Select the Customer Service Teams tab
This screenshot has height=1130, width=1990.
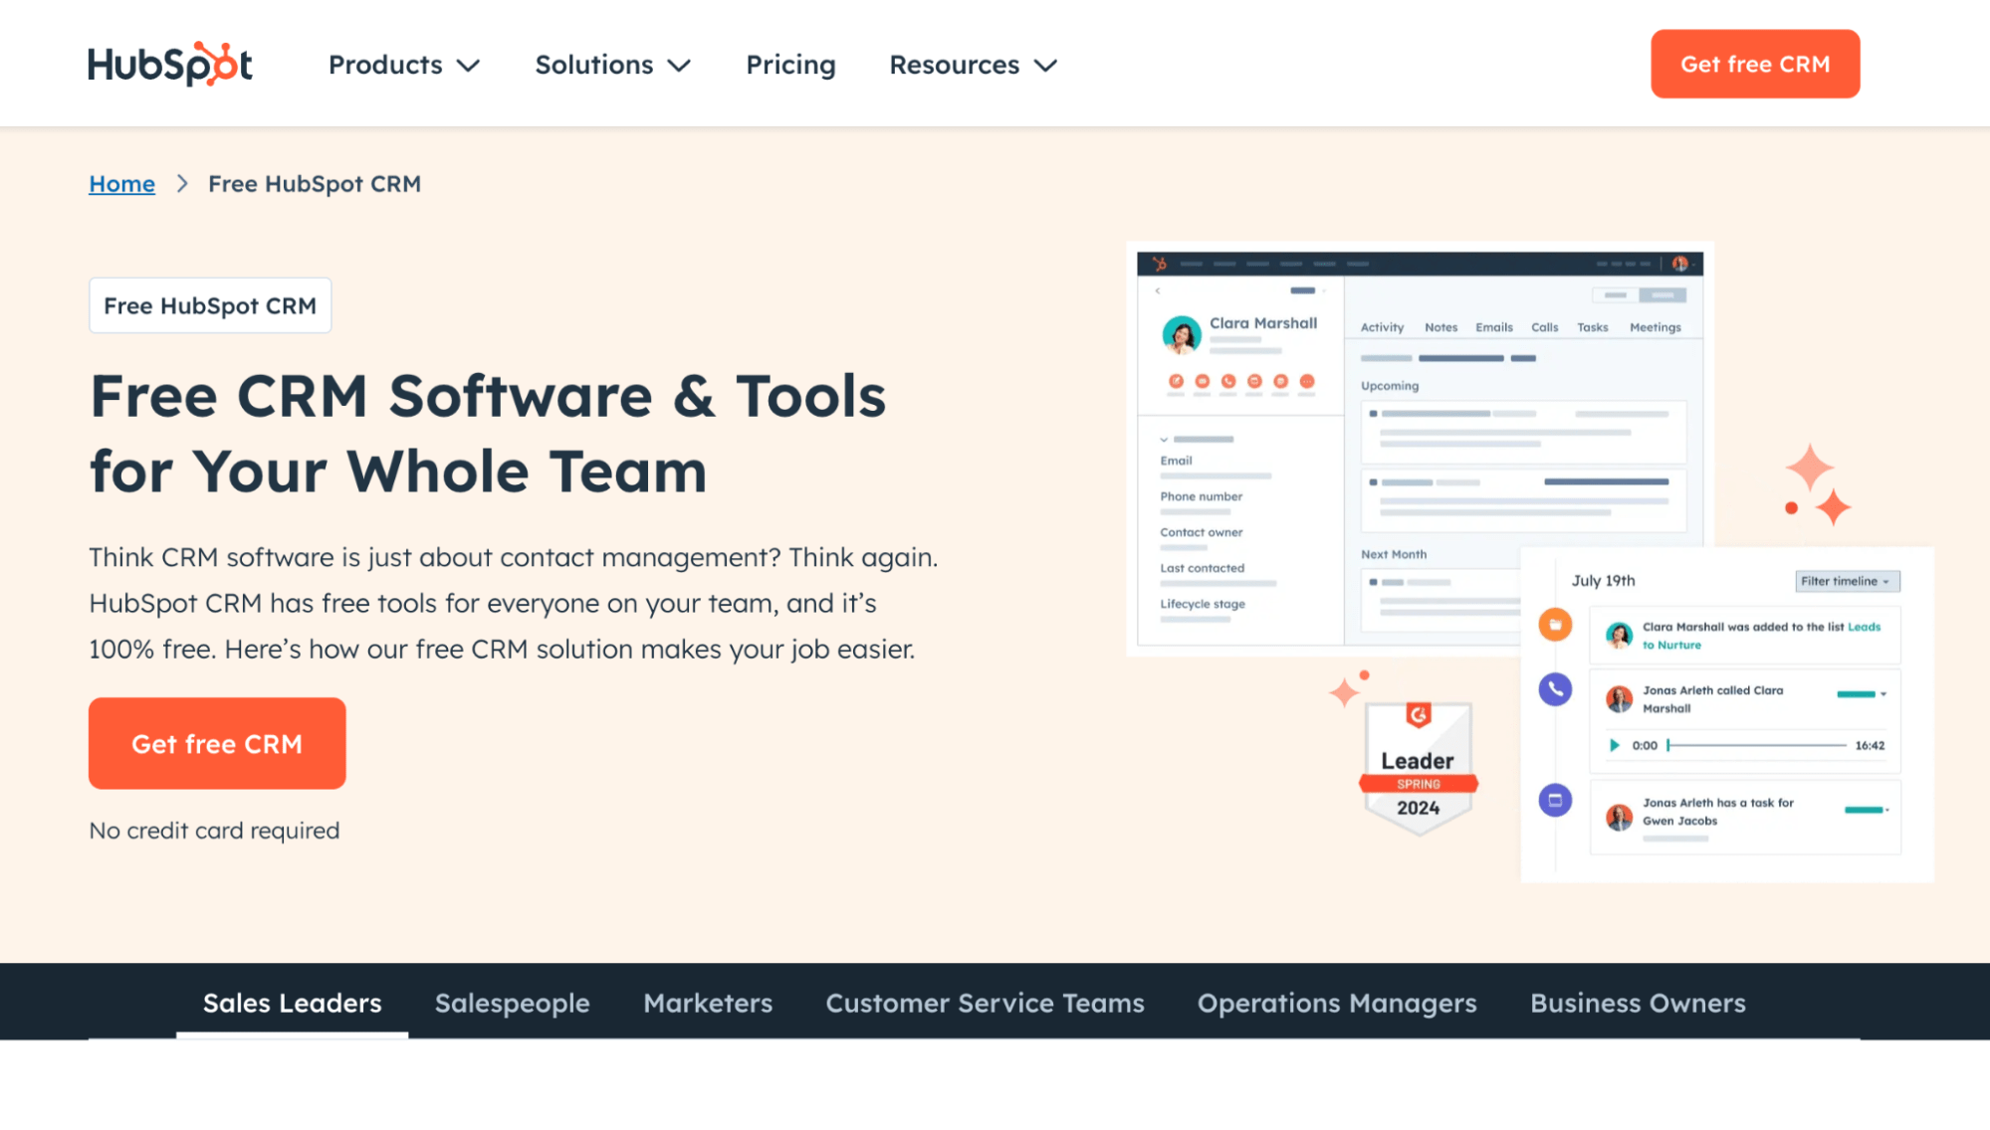coord(985,1003)
